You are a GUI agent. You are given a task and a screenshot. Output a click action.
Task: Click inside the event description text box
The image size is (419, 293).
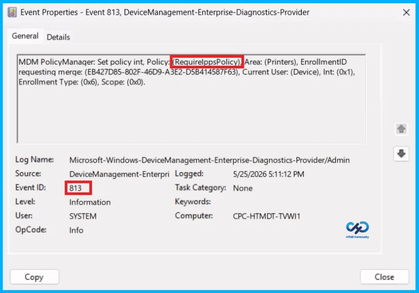[x=191, y=99]
